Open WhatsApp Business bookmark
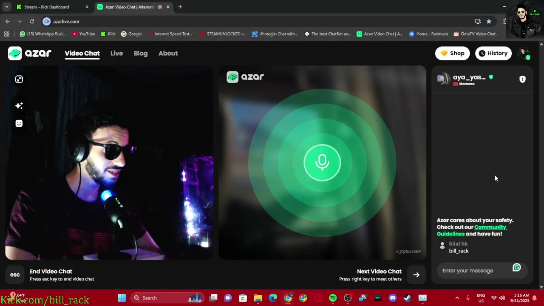Viewport: 544px width, 306px height. [42, 34]
